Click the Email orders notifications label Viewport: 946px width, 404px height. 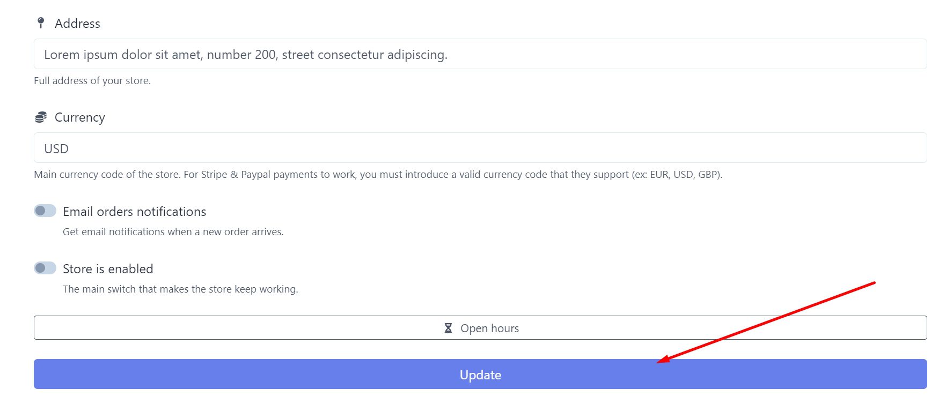point(134,212)
